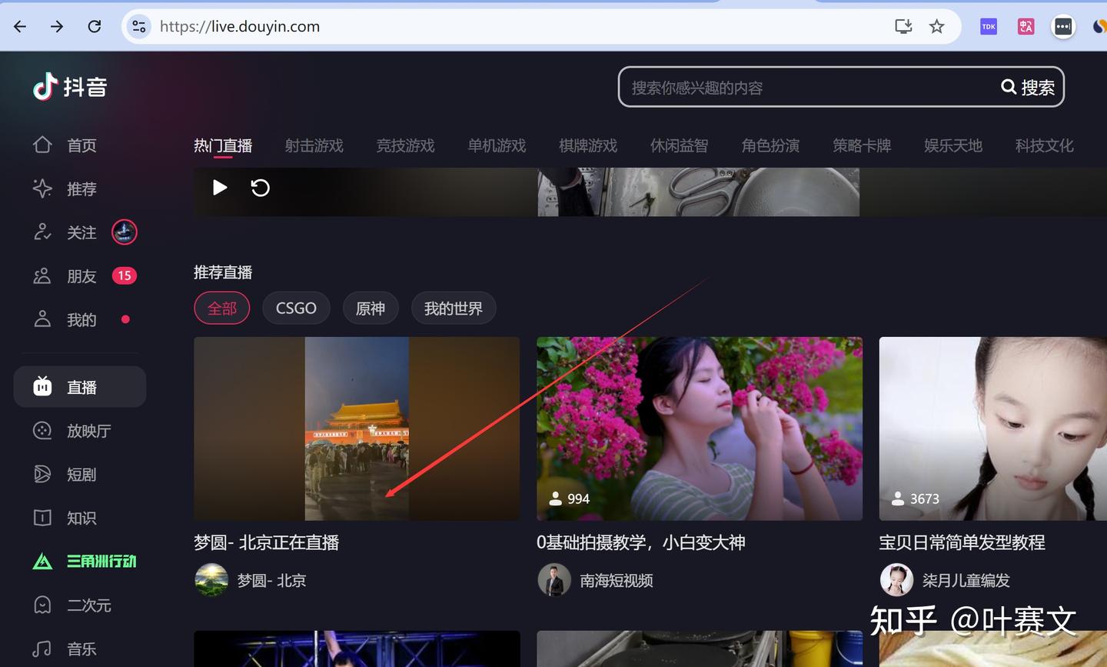Screen dimensions: 1107x667
Task: Click the 朋友 friends icon with badge 15
Action: (42, 275)
